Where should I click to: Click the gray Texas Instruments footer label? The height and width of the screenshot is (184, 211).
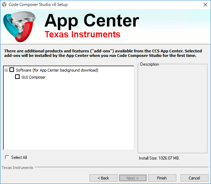pos(17,168)
